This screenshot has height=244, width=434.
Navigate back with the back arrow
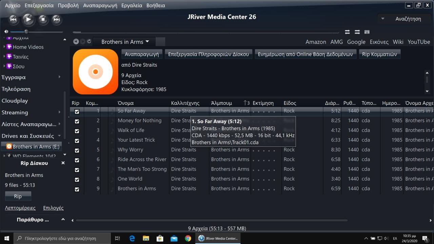(76, 41)
